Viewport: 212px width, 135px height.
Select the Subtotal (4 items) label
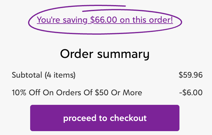44,75
